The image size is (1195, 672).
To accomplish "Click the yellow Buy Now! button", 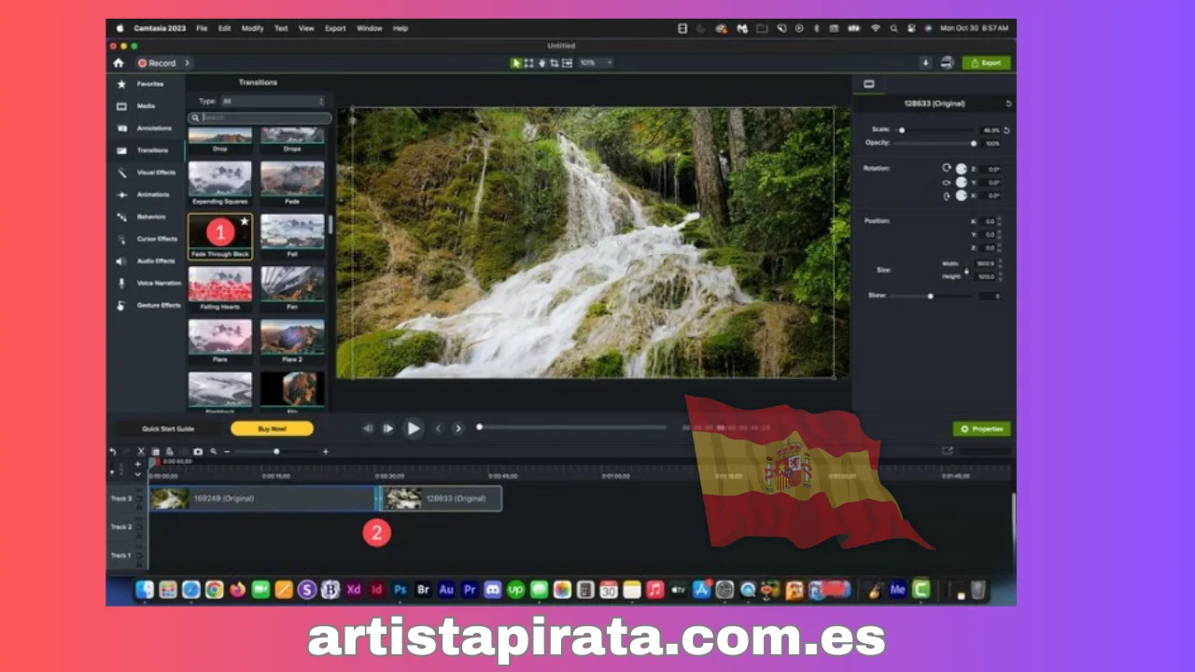I will (272, 428).
